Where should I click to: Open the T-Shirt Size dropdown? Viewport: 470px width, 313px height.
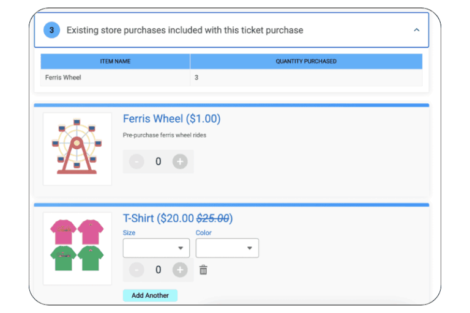click(x=156, y=248)
